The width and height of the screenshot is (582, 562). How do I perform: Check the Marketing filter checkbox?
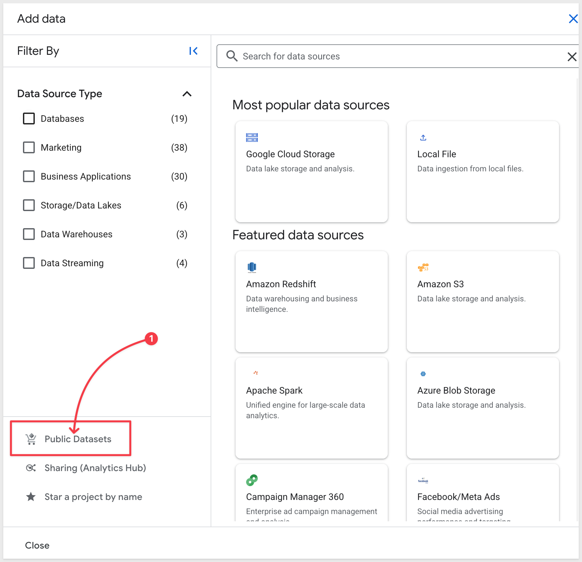29,147
